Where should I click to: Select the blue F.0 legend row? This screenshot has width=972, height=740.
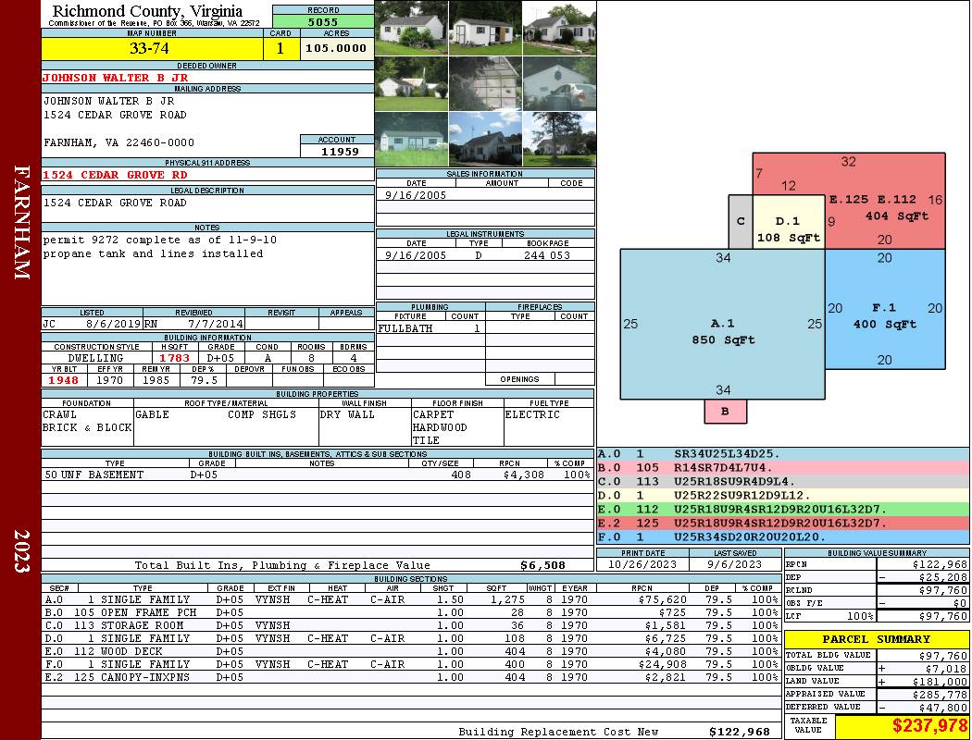pos(783,536)
